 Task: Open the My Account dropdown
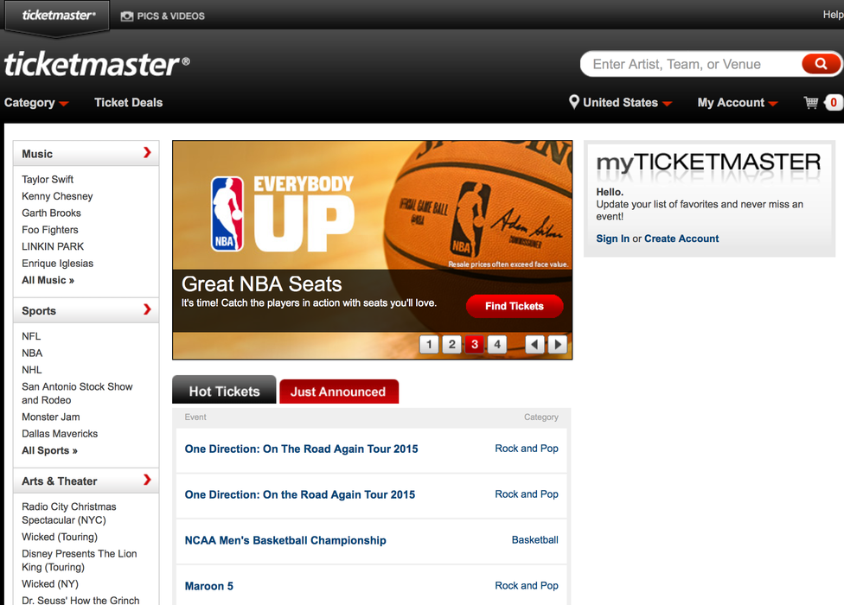click(737, 103)
